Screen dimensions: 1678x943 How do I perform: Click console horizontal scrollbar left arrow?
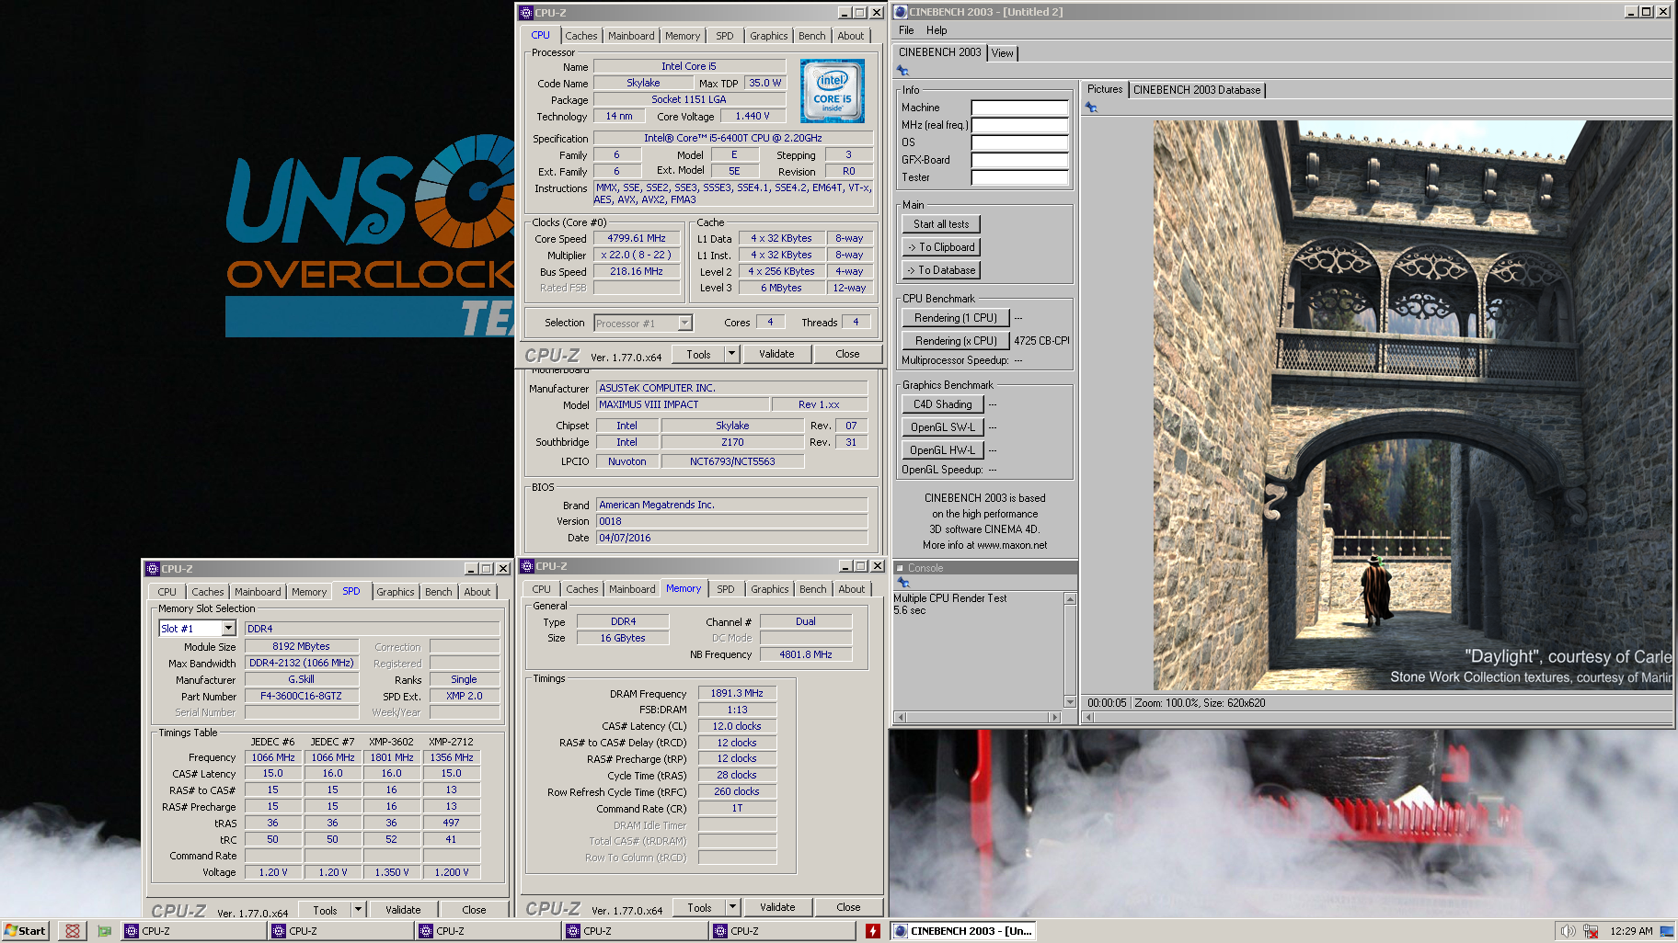click(x=901, y=717)
